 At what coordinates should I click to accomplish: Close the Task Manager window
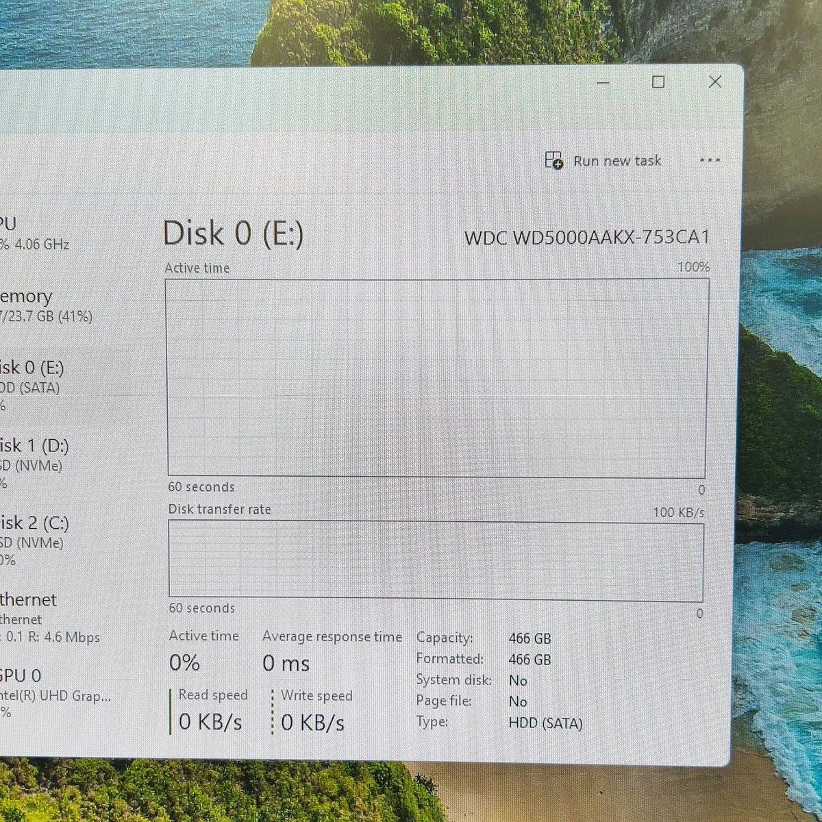pyautogui.click(x=715, y=82)
